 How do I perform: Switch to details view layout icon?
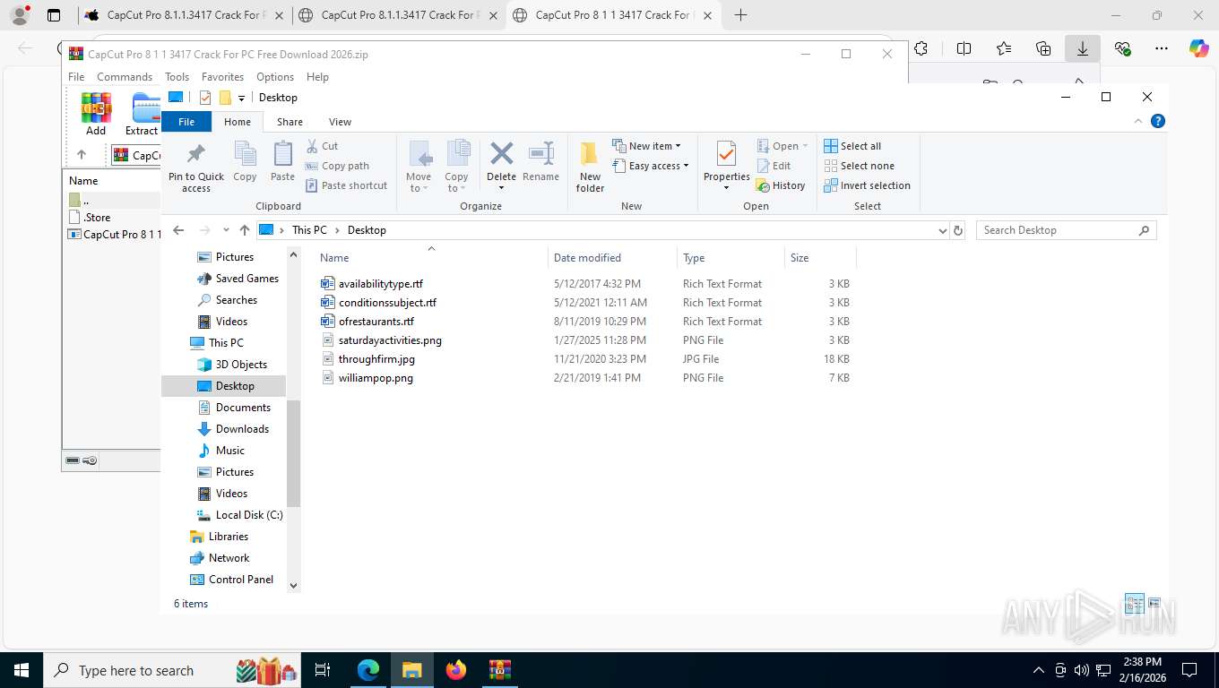coord(1134,603)
